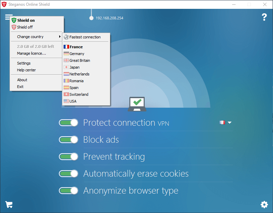Click the 192.168.208.254 IP address text
Image resolution: width=273 pixels, height=213 pixels.
click(110, 18)
